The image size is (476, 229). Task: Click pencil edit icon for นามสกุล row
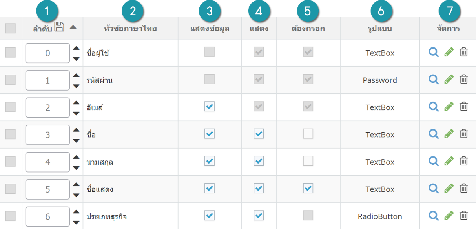[x=449, y=161]
